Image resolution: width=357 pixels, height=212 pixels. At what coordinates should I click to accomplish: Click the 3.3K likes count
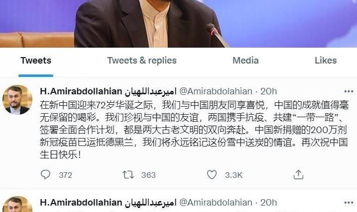(x=234, y=175)
